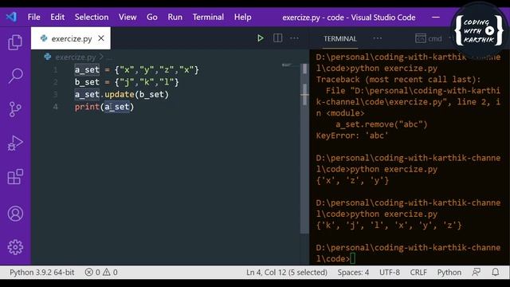510x287 pixels.
Task: Select the exercize.py editor tab
Action: [x=71, y=38]
